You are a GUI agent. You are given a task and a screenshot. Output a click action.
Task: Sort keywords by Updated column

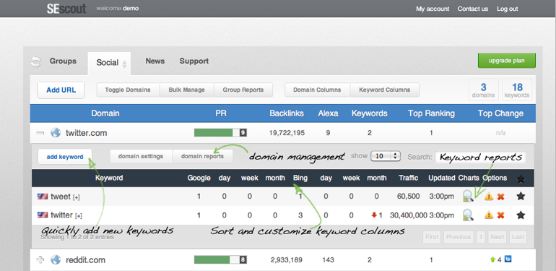[441, 178]
